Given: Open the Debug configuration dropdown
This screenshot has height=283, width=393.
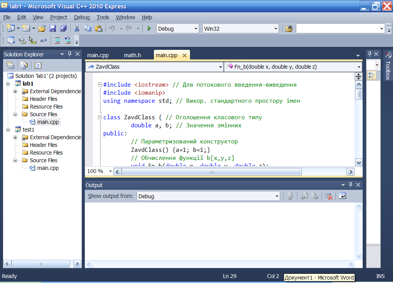Looking at the screenshot, I should pyautogui.click(x=196, y=28).
